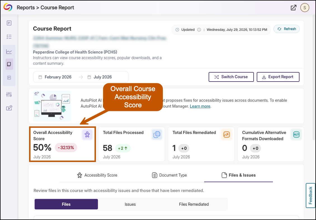The image size is (316, 220).
Task: Follow the Learn more link
Action: (200, 106)
